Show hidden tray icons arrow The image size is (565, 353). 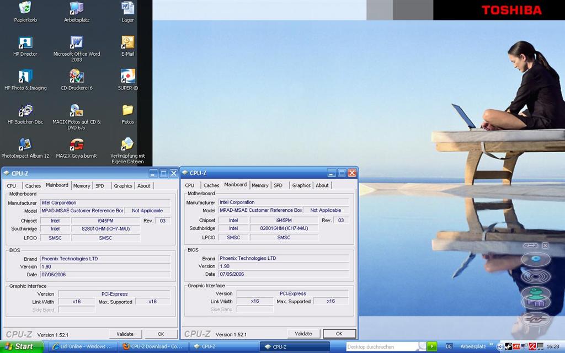500,346
